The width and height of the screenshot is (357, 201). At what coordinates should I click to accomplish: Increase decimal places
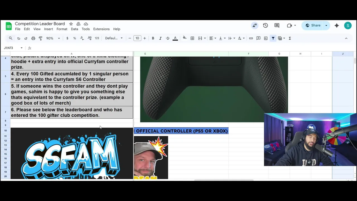click(x=89, y=38)
